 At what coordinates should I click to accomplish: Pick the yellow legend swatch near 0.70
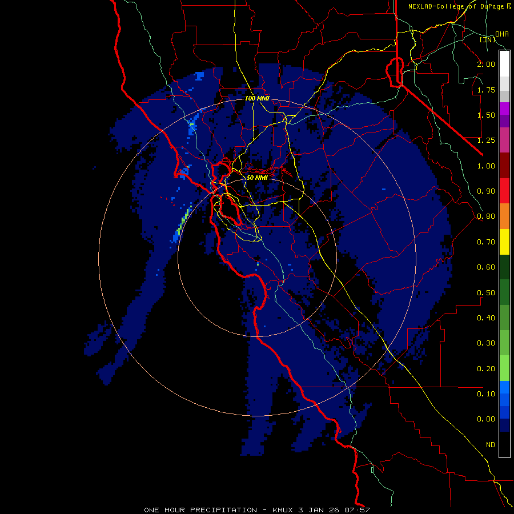click(x=504, y=242)
